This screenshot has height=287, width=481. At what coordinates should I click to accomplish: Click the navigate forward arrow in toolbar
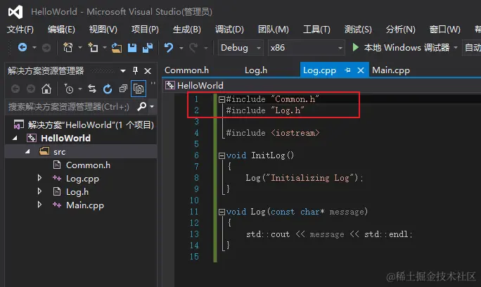point(46,48)
